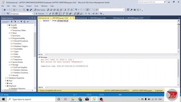Open Messages pane zoom 100 % dropdown

tap(46, 88)
